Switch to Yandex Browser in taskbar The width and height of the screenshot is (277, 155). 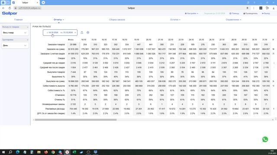point(67,152)
